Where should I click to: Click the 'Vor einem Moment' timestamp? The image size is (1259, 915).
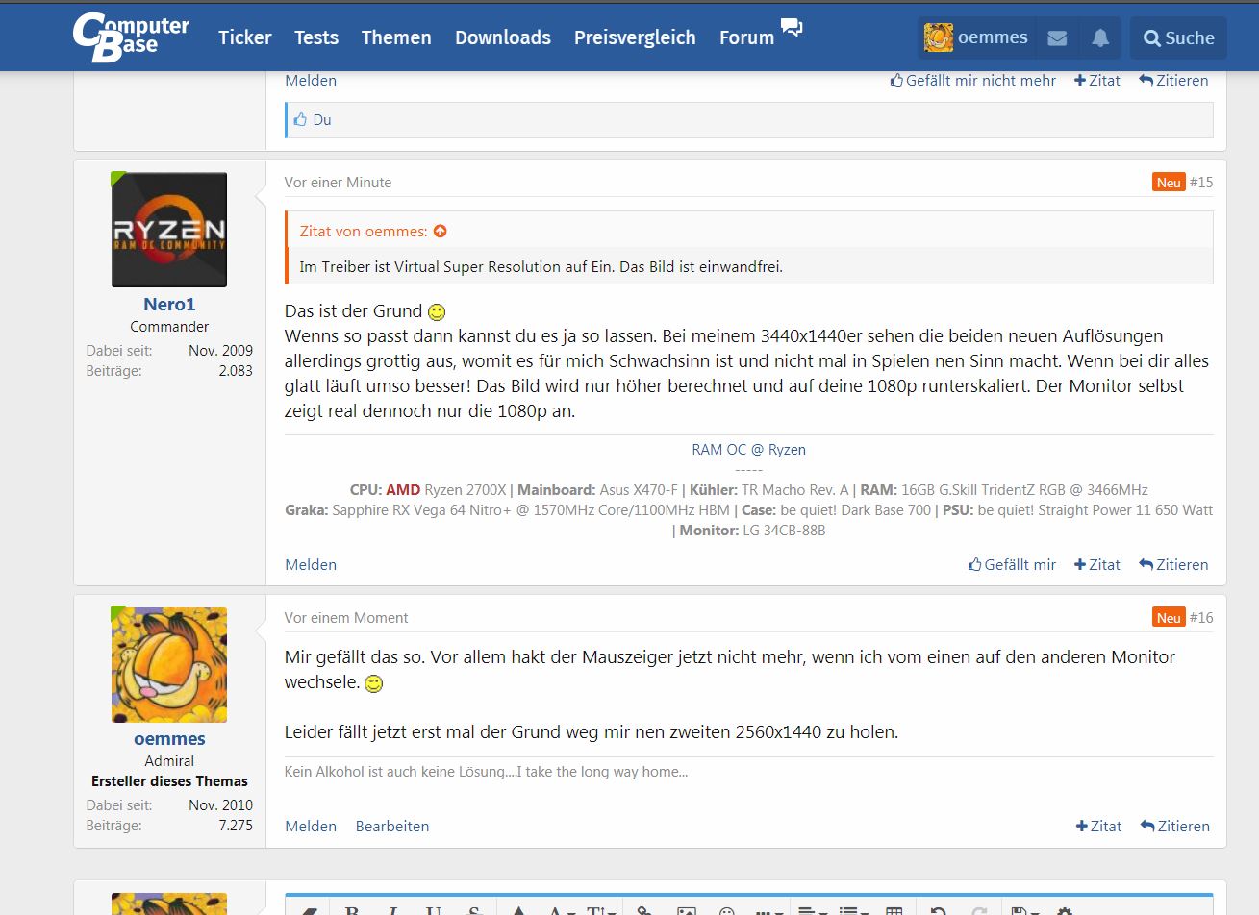coord(346,618)
